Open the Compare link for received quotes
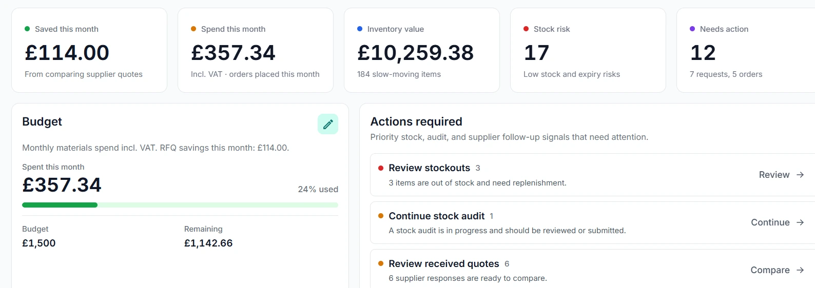Screen dimensions: 815x288 click(777, 270)
